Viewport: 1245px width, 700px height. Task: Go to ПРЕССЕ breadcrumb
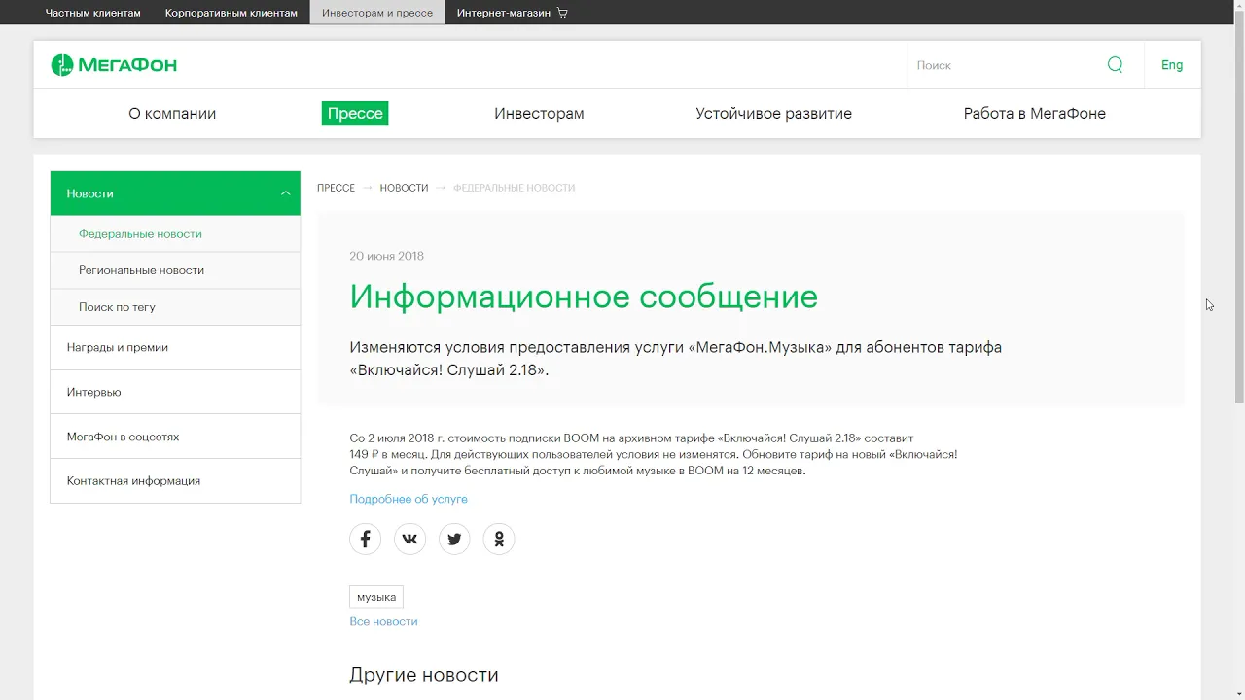pyautogui.click(x=336, y=188)
